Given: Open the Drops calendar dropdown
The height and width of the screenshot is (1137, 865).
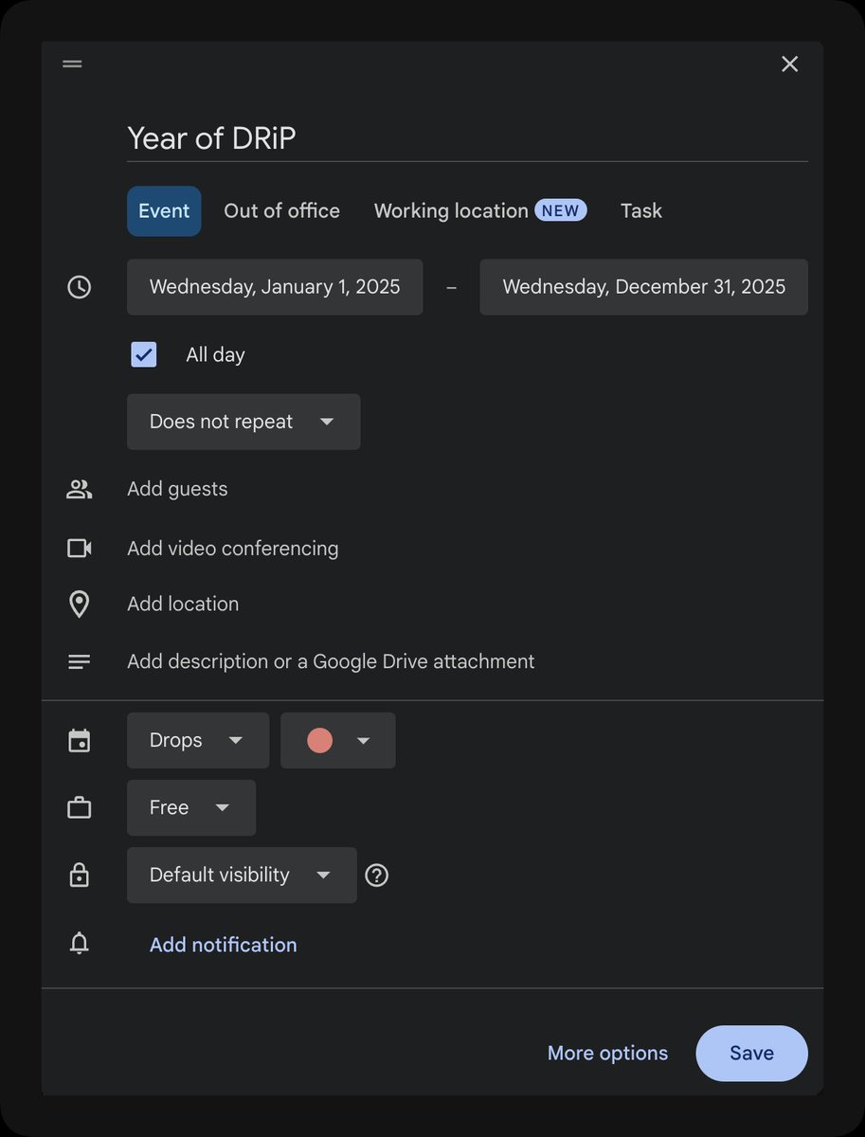Looking at the screenshot, I should 198,740.
